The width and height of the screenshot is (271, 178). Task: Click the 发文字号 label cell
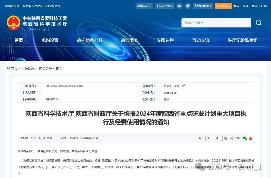pos(148,86)
